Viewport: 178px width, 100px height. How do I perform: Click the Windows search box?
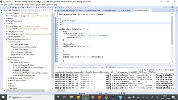click(31, 97)
